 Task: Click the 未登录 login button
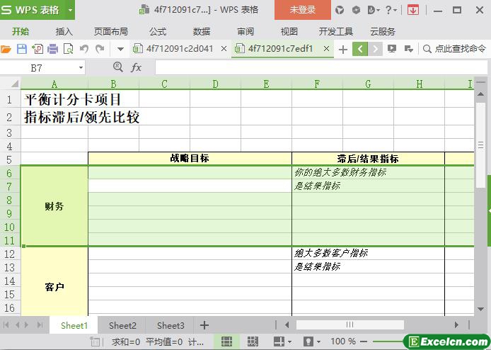coord(303,10)
